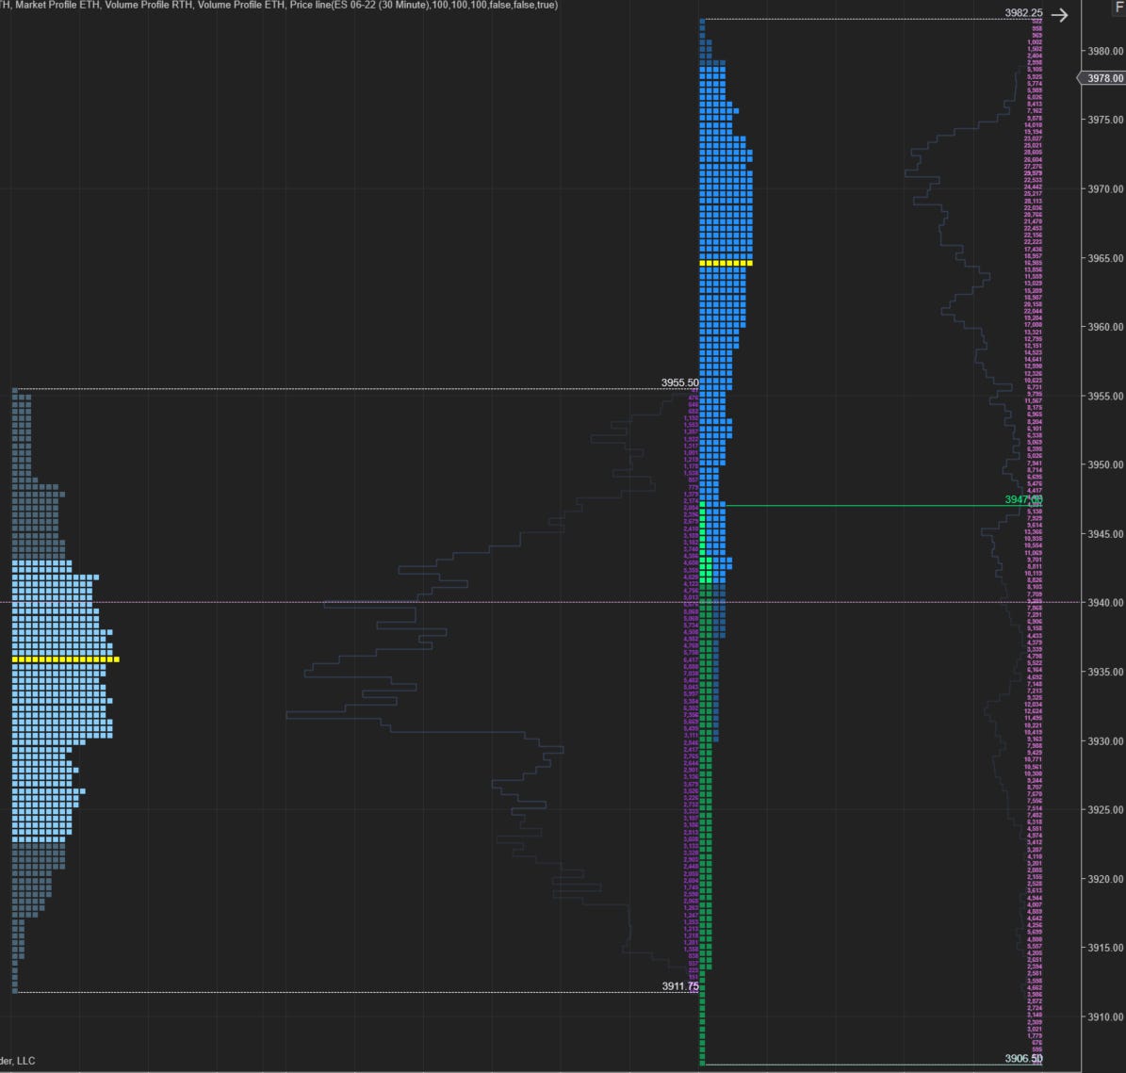Click the 3955.50 profile high label
1126x1073 pixels.
click(679, 382)
